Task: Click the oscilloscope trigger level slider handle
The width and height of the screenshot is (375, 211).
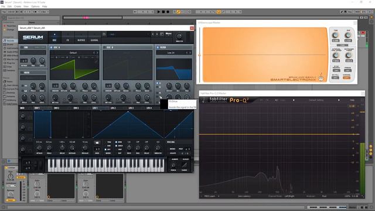Action: click(x=200, y=55)
